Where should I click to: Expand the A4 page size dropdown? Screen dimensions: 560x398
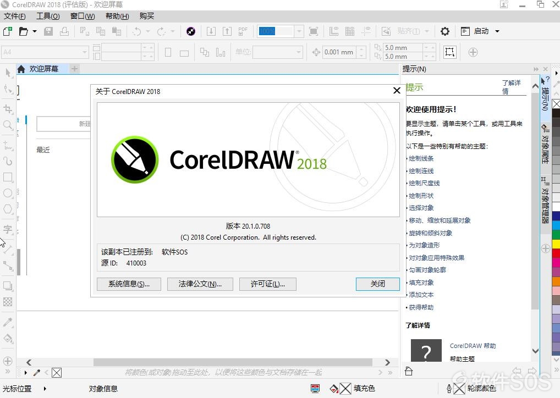point(84,52)
